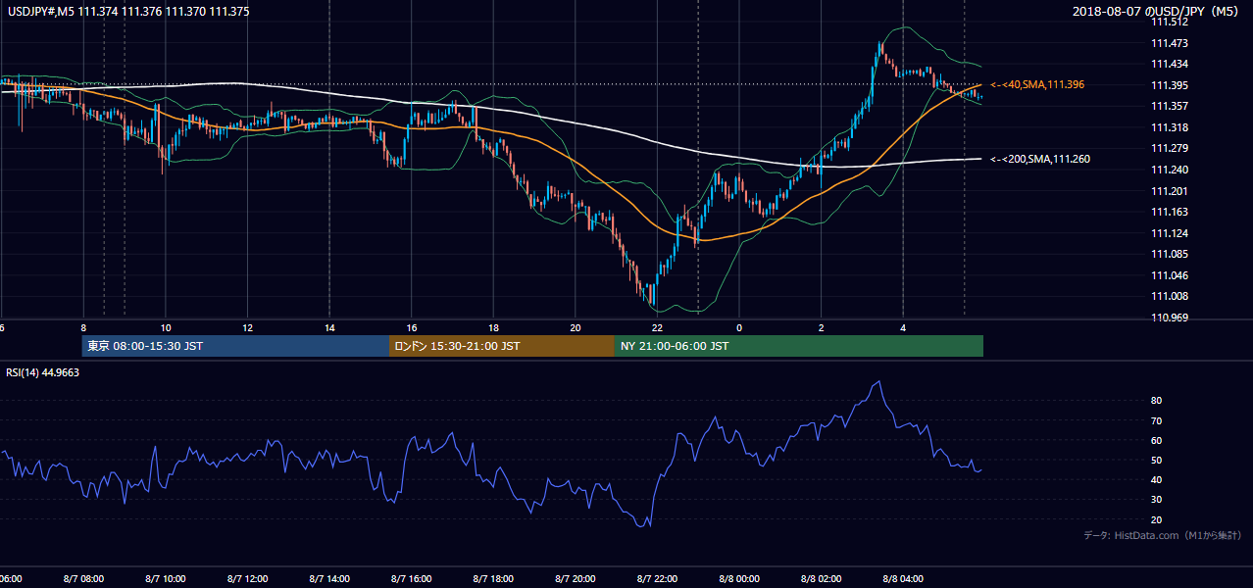Click the '8/8 02:00' bottom time label
Viewport: 1253px width, 588px height.
(822, 580)
